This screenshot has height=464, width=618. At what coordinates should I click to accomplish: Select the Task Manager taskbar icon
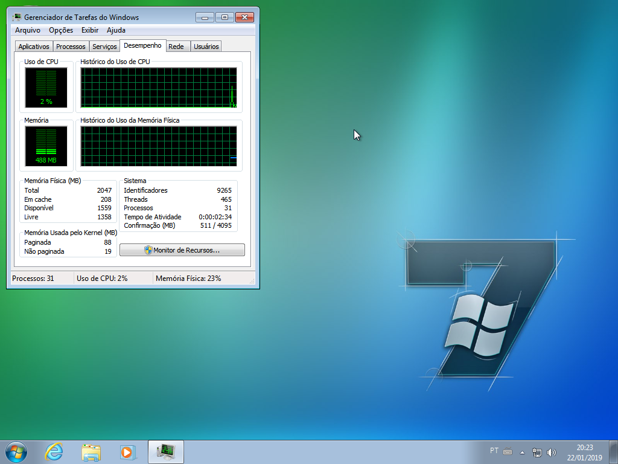pyautogui.click(x=165, y=451)
